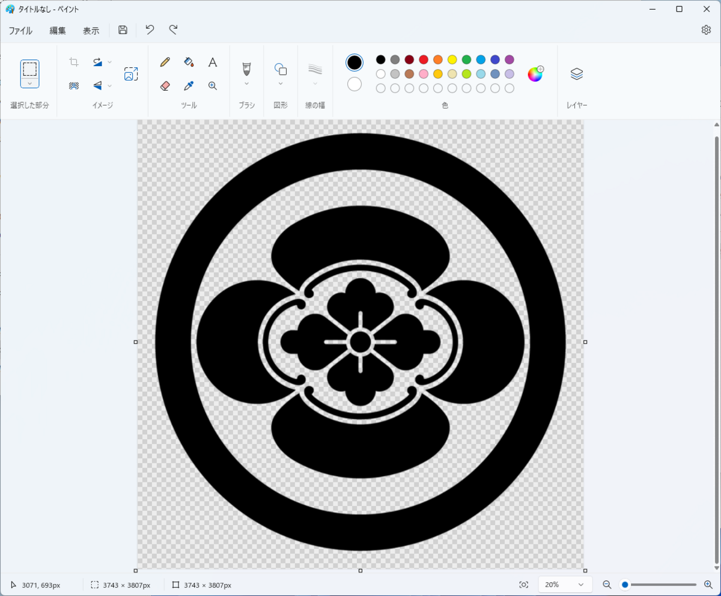Pick the lime green palette swatch
Image resolution: width=721 pixels, height=596 pixels.
[x=466, y=74]
